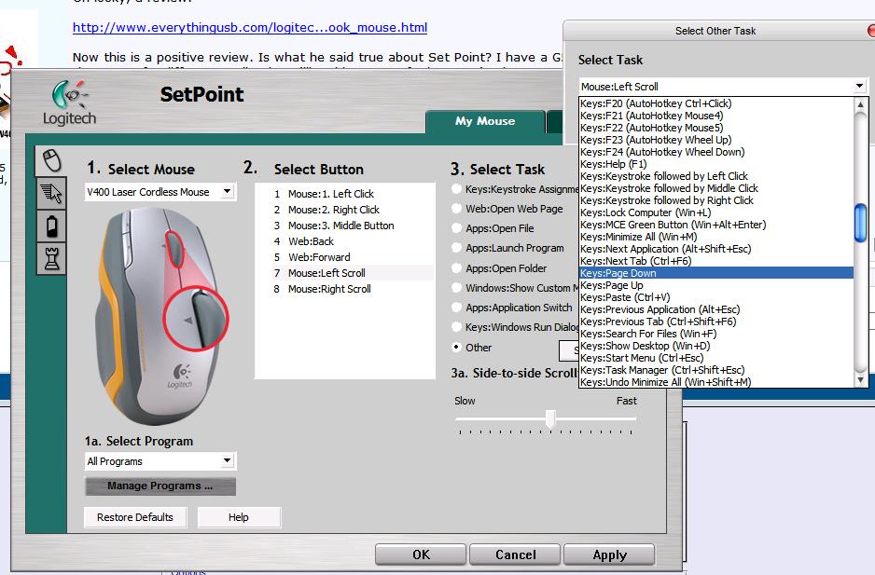Select the Other radio option
The width and height of the screenshot is (875, 575).
point(456,348)
